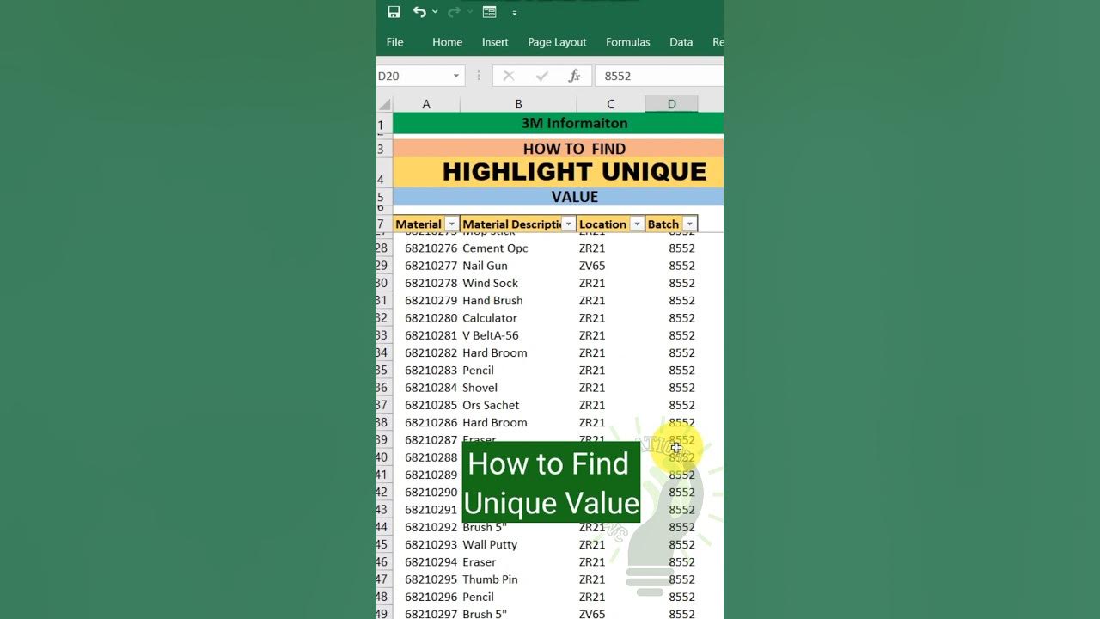Select batch 8552 in Shovel row
This screenshot has height=619, width=1100.
pos(671,388)
